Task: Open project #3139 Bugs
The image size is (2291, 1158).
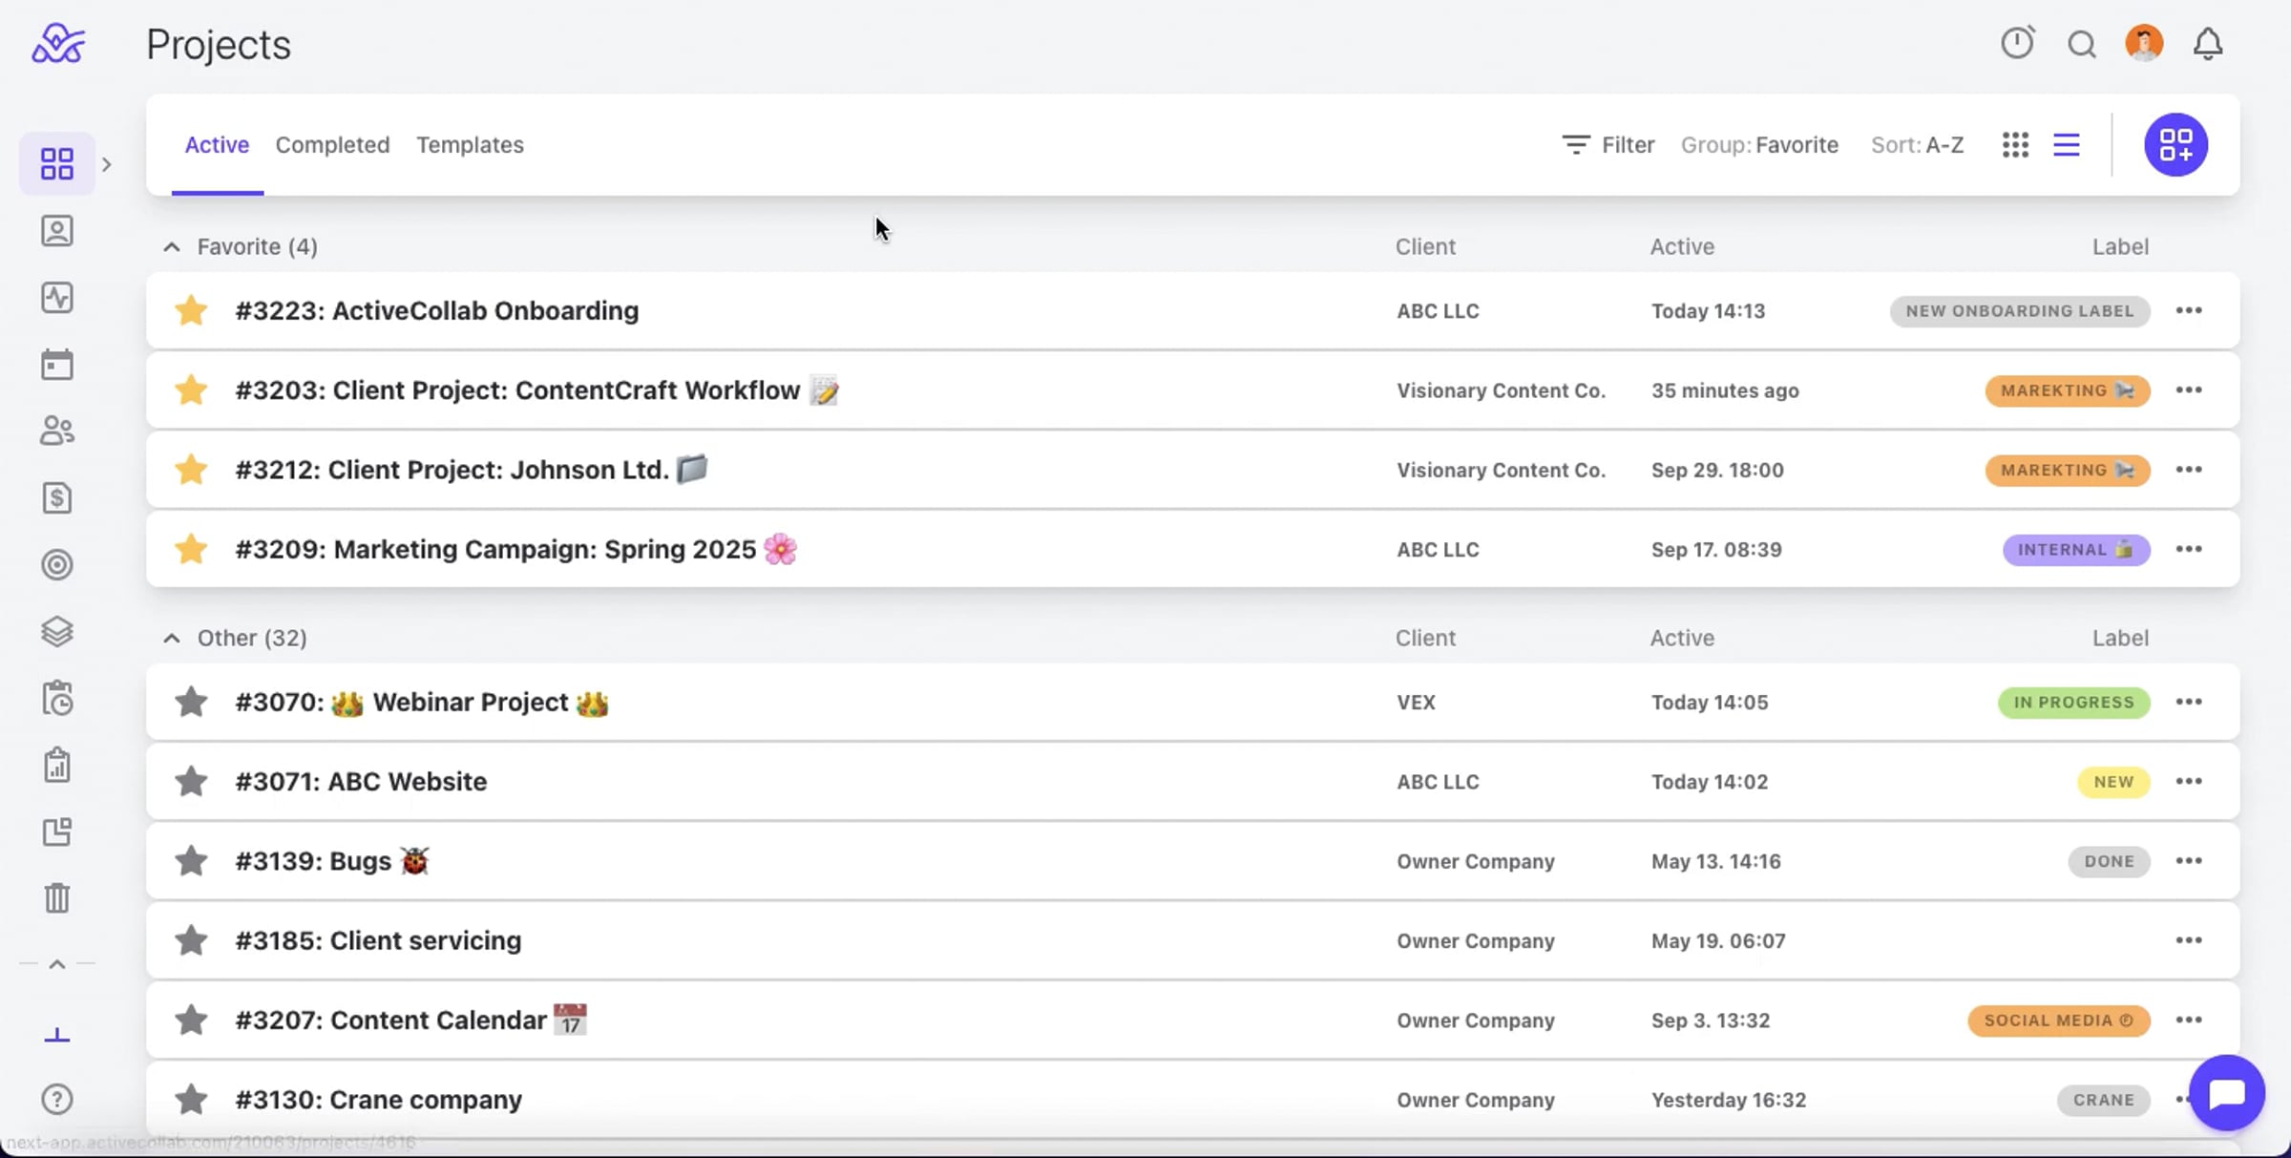Action: [332, 861]
